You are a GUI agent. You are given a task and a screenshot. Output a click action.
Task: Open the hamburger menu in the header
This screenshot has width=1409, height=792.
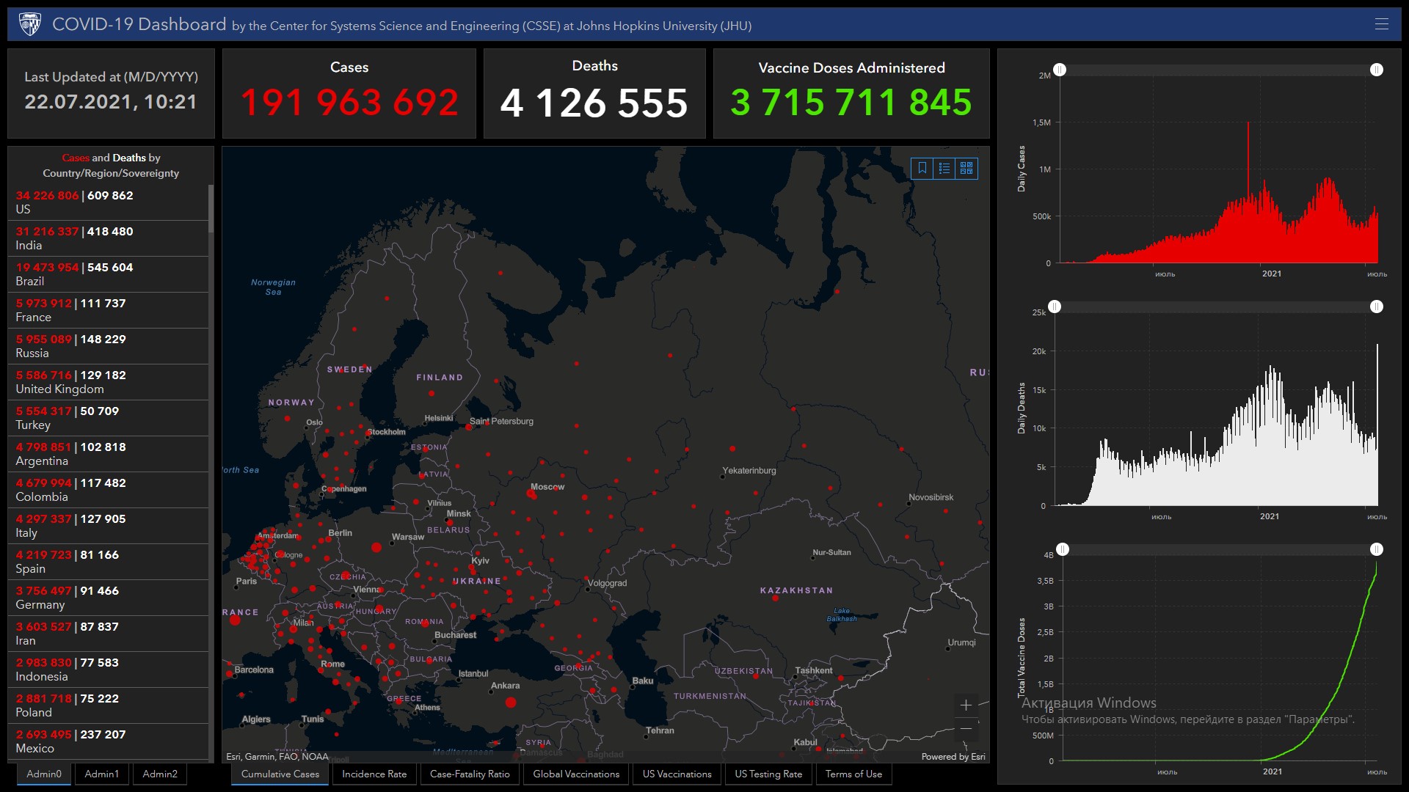[x=1381, y=24]
